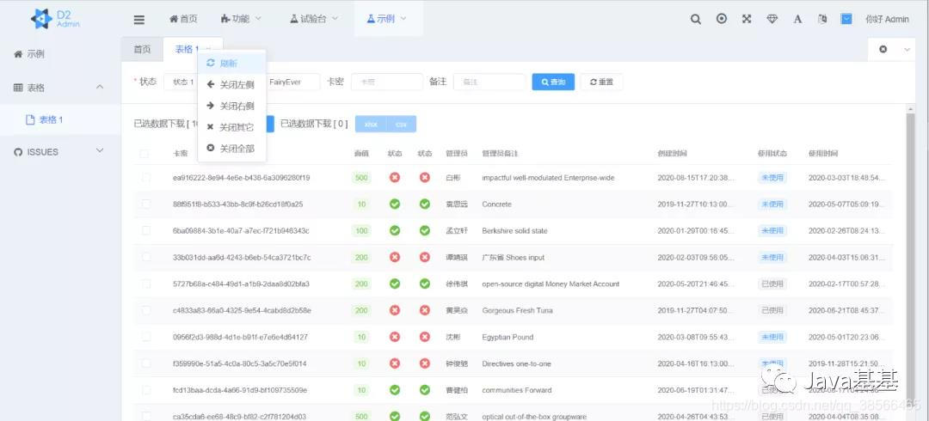Image resolution: width=929 pixels, height=421 pixels.
Task: Click the font size 'A' icon
Action: click(x=797, y=19)
